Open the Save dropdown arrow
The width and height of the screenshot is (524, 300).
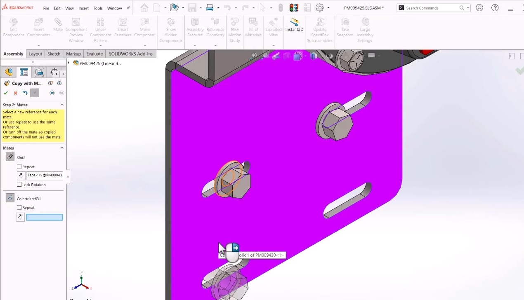pyautogui.click(x=201, y=8)
